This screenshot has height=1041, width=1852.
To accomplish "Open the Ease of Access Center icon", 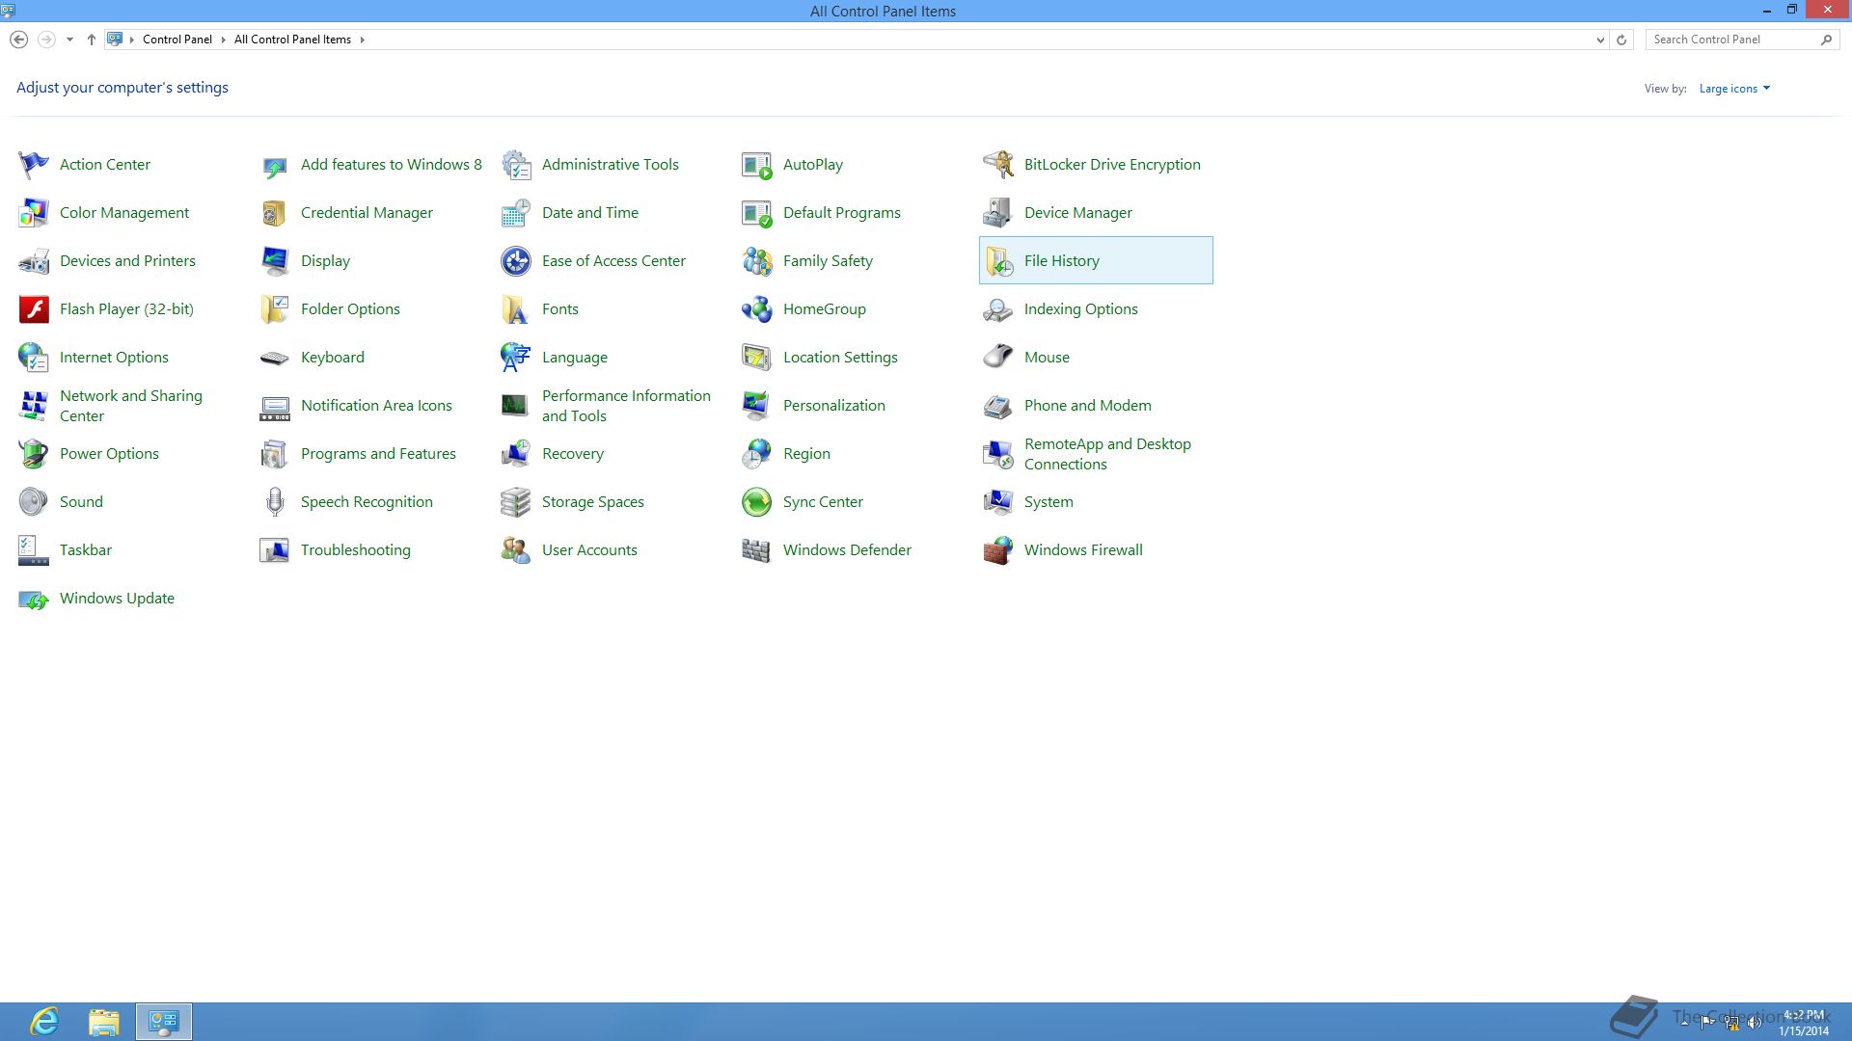I will pyautogui.click(x=516, y=261).
